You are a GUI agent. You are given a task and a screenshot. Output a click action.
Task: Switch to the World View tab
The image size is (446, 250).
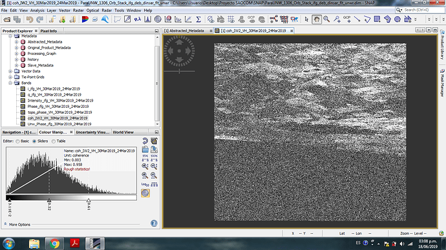pos(123,132)
